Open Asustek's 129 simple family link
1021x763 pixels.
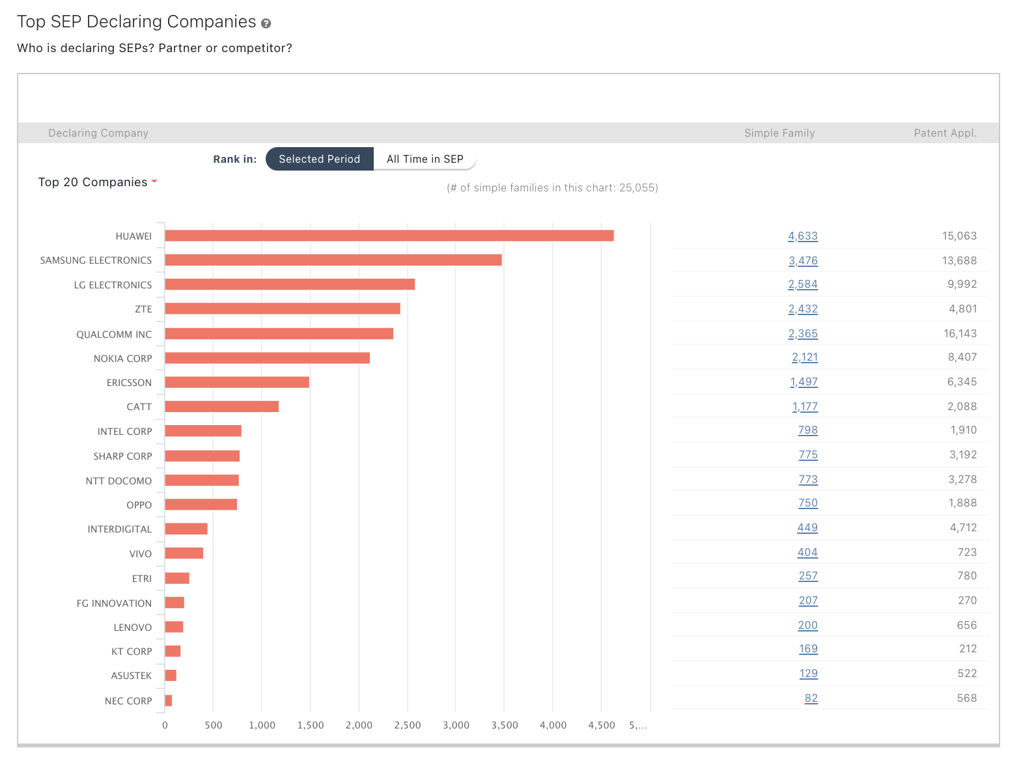808,674
